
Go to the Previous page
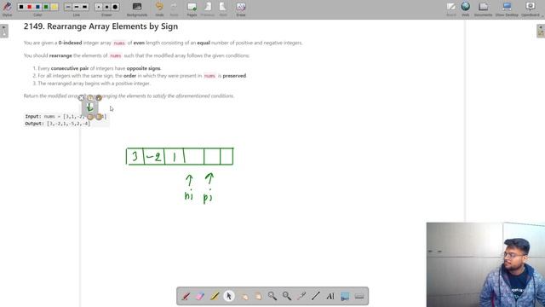208,9
